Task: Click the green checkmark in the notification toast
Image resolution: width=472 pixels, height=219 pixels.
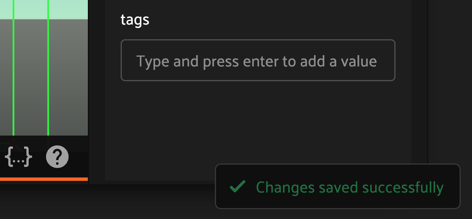Action: pos(237,186)
